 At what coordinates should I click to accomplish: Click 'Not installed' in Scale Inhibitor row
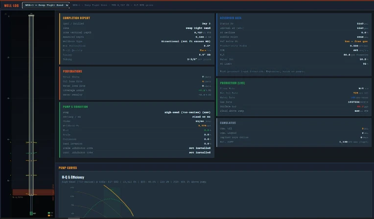200,148
